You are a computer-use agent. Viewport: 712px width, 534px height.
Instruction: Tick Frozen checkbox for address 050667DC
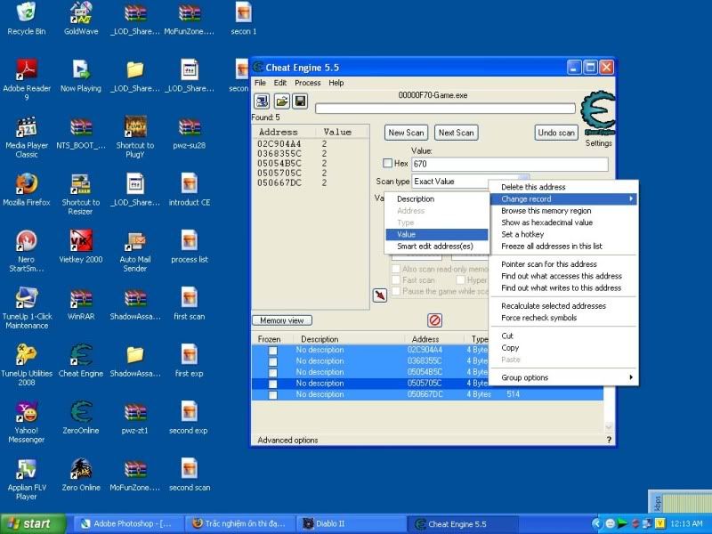(x=272, y=394)
